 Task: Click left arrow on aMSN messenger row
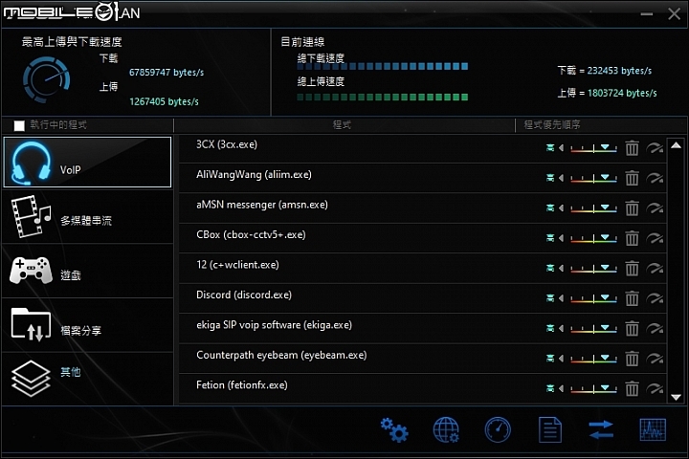point(561,208)
